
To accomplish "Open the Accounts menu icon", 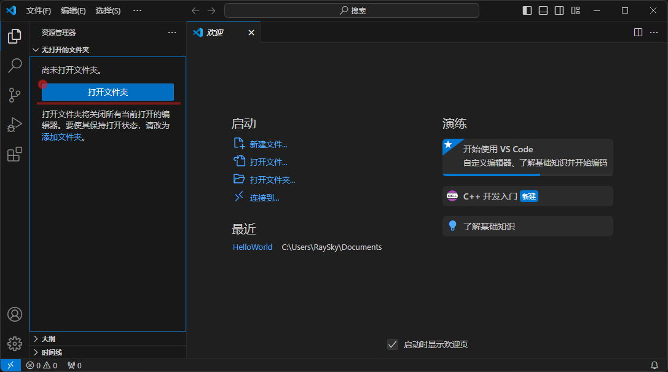I will 15,314.
